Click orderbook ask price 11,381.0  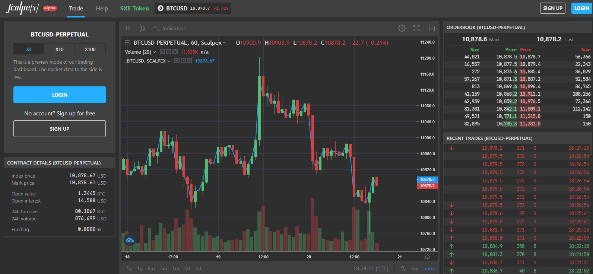[530, 124]
